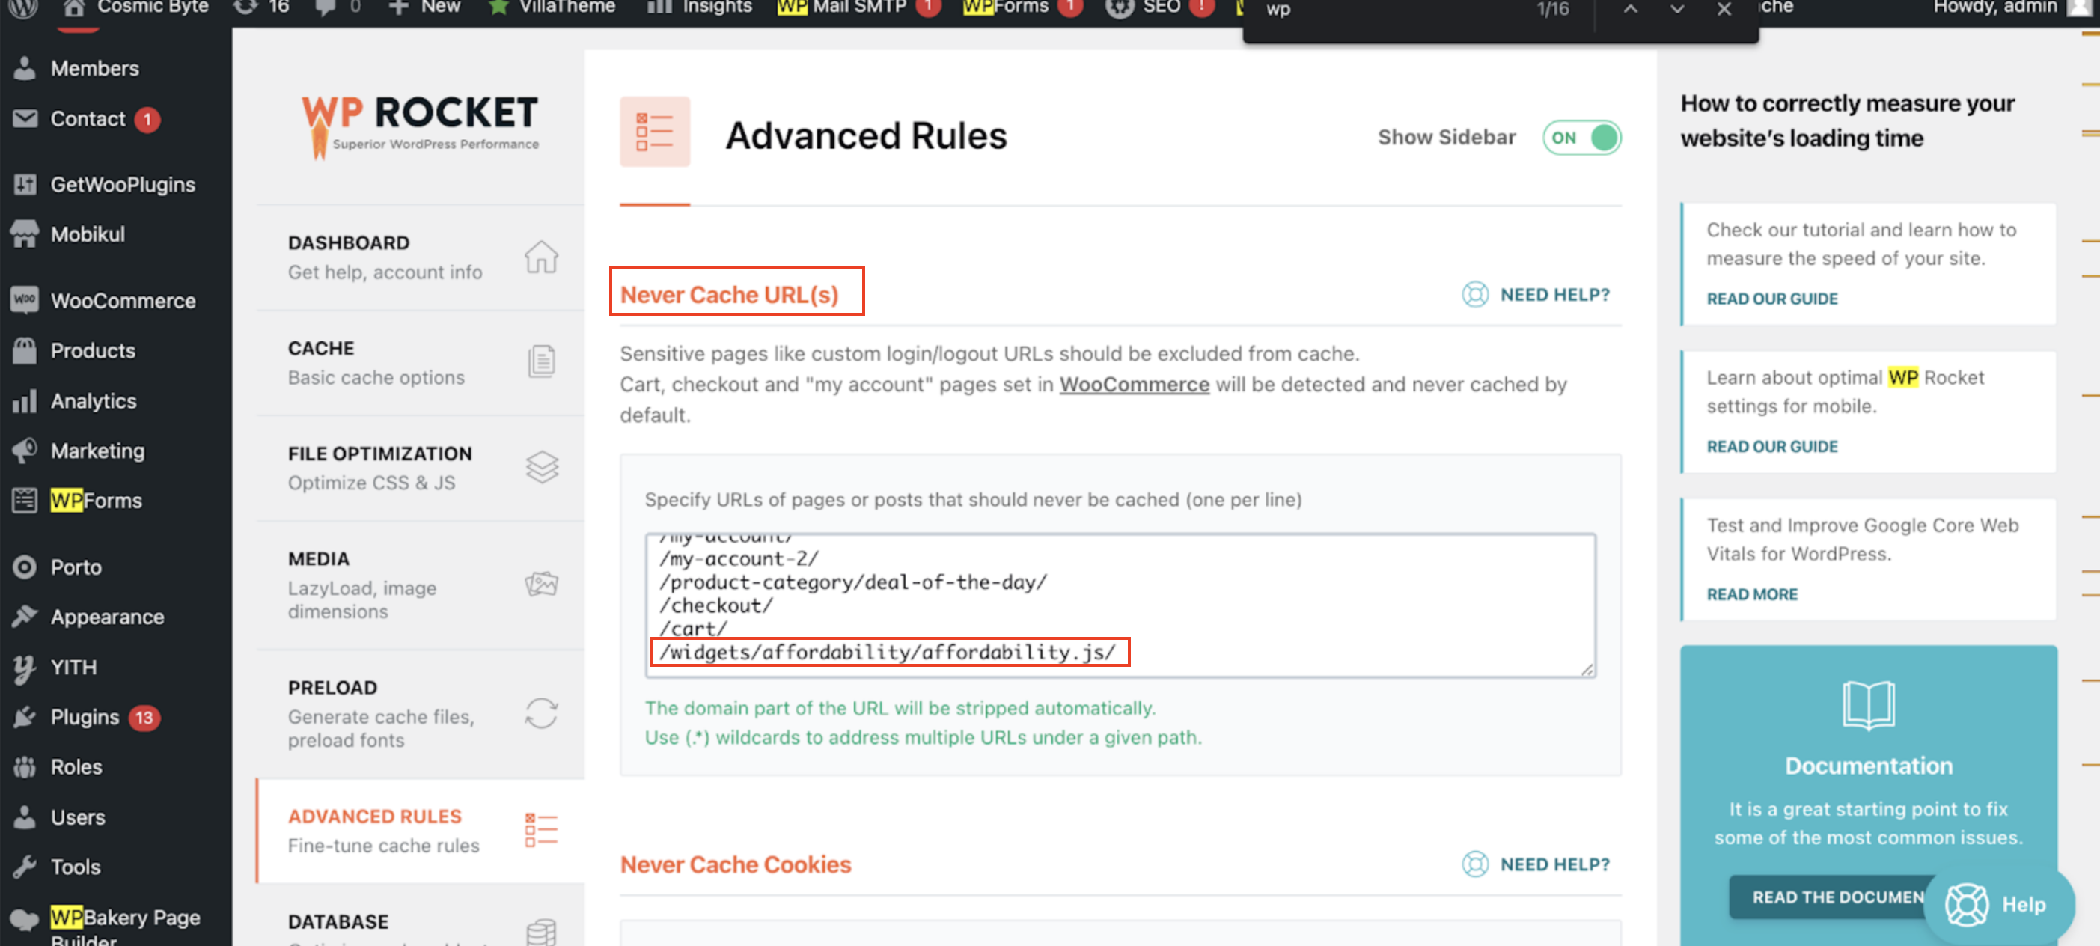Open Plugins menu with 13 updates
2100x946 pixels.
tap(85, 717)
